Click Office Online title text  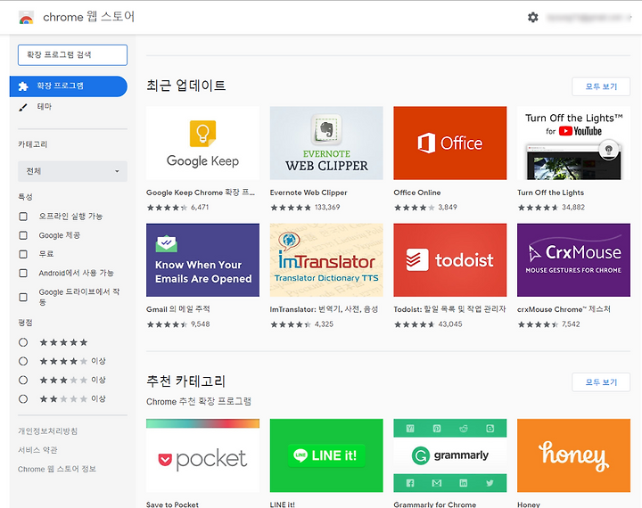coord(416,193)
